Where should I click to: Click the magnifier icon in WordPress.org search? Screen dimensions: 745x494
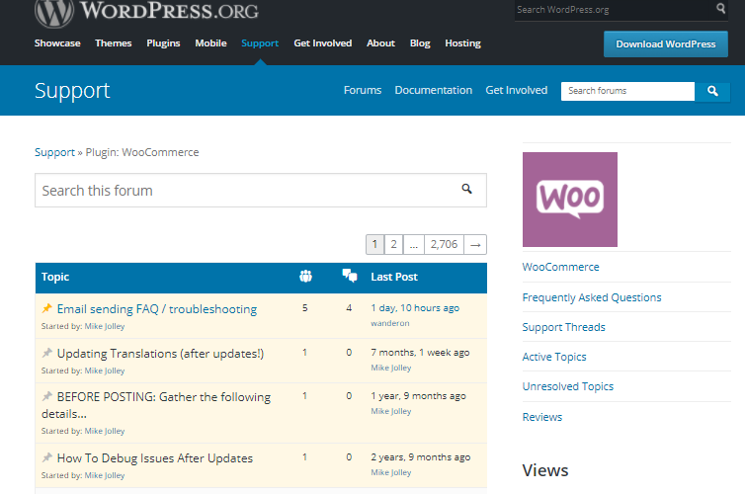720,9
